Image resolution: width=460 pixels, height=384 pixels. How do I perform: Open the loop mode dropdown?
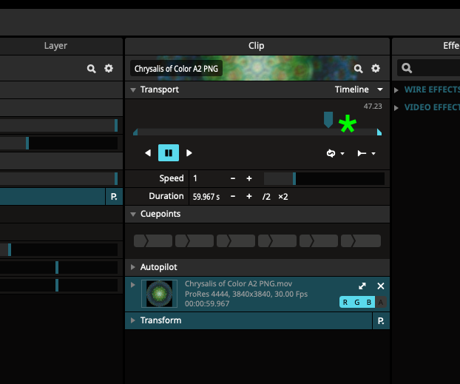(x=336, y=153)
